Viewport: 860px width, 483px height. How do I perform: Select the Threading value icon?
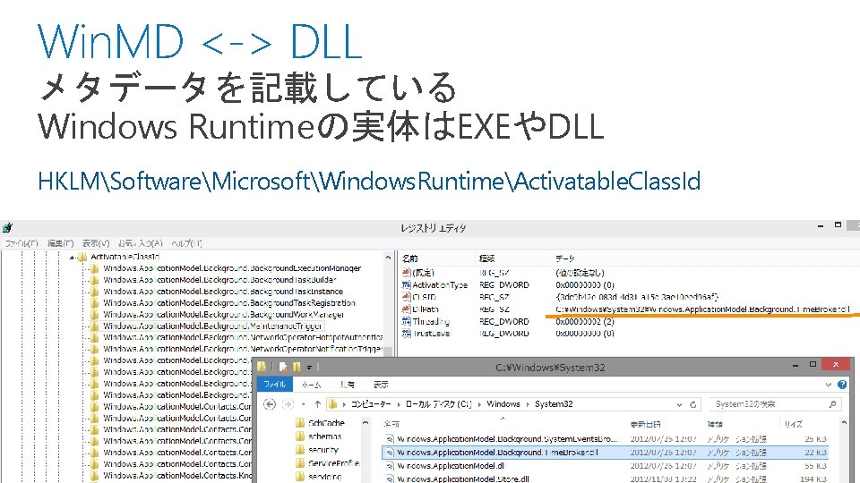[x=407, y=321]
